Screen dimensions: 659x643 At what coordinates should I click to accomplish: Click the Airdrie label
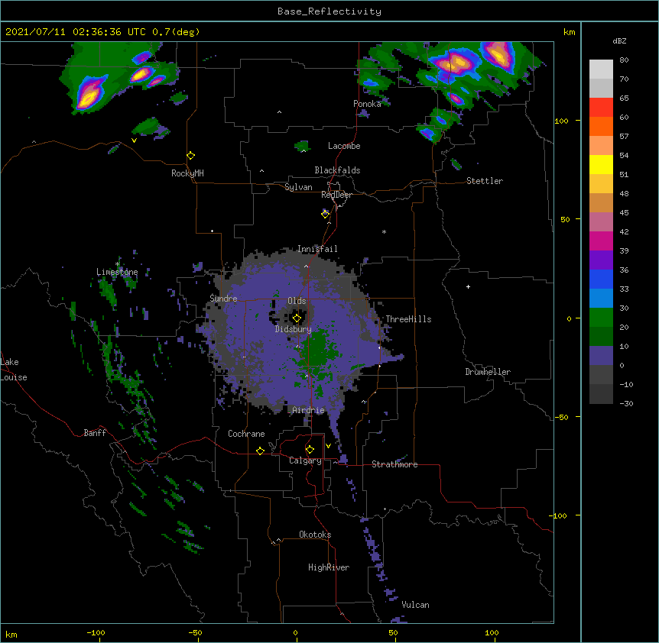coord(308,410)
